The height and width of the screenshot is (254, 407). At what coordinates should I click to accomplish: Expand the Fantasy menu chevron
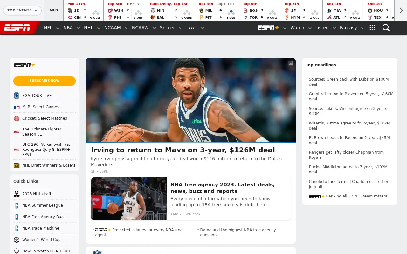click(362, 28)
